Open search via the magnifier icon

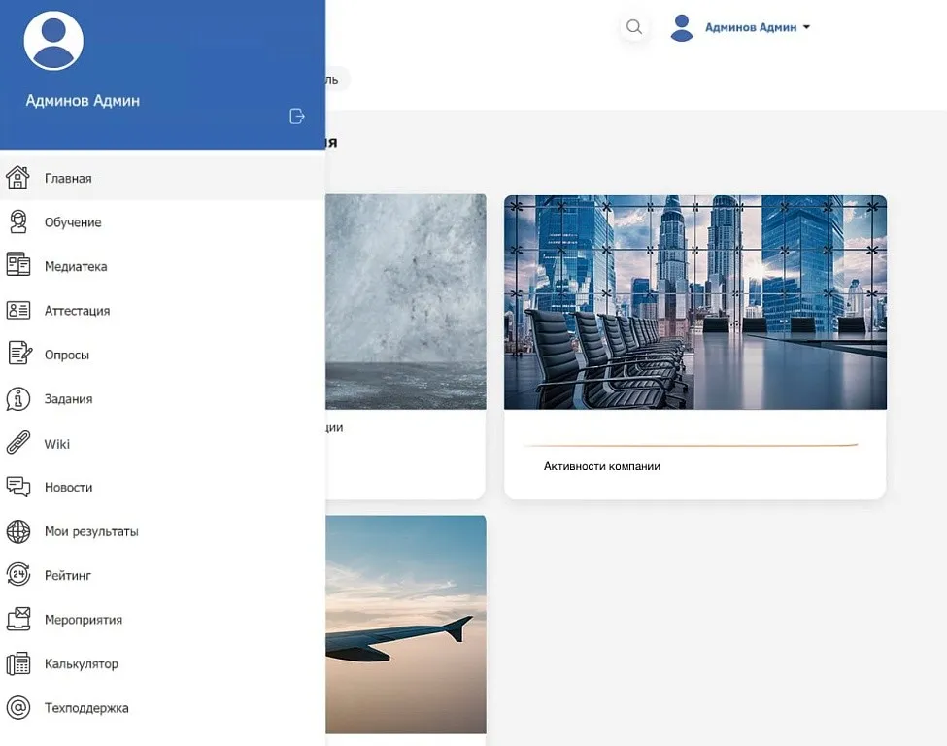(x=634, y=27)
